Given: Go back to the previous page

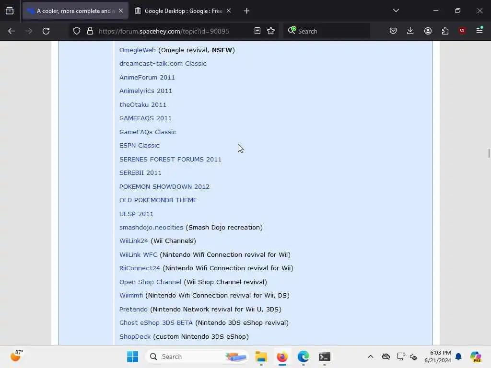Looking at the screenshot, I should (x=12, y=31).
